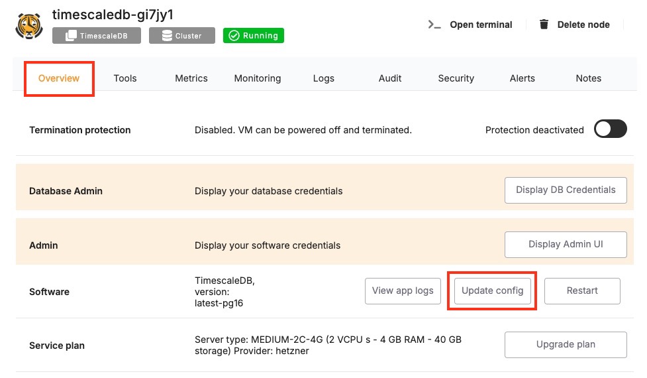The height and width of the screenshot is (378, 647).
Task: Click the Display Admin UI button
Action: pyautogui.click(x=566, y=244)
